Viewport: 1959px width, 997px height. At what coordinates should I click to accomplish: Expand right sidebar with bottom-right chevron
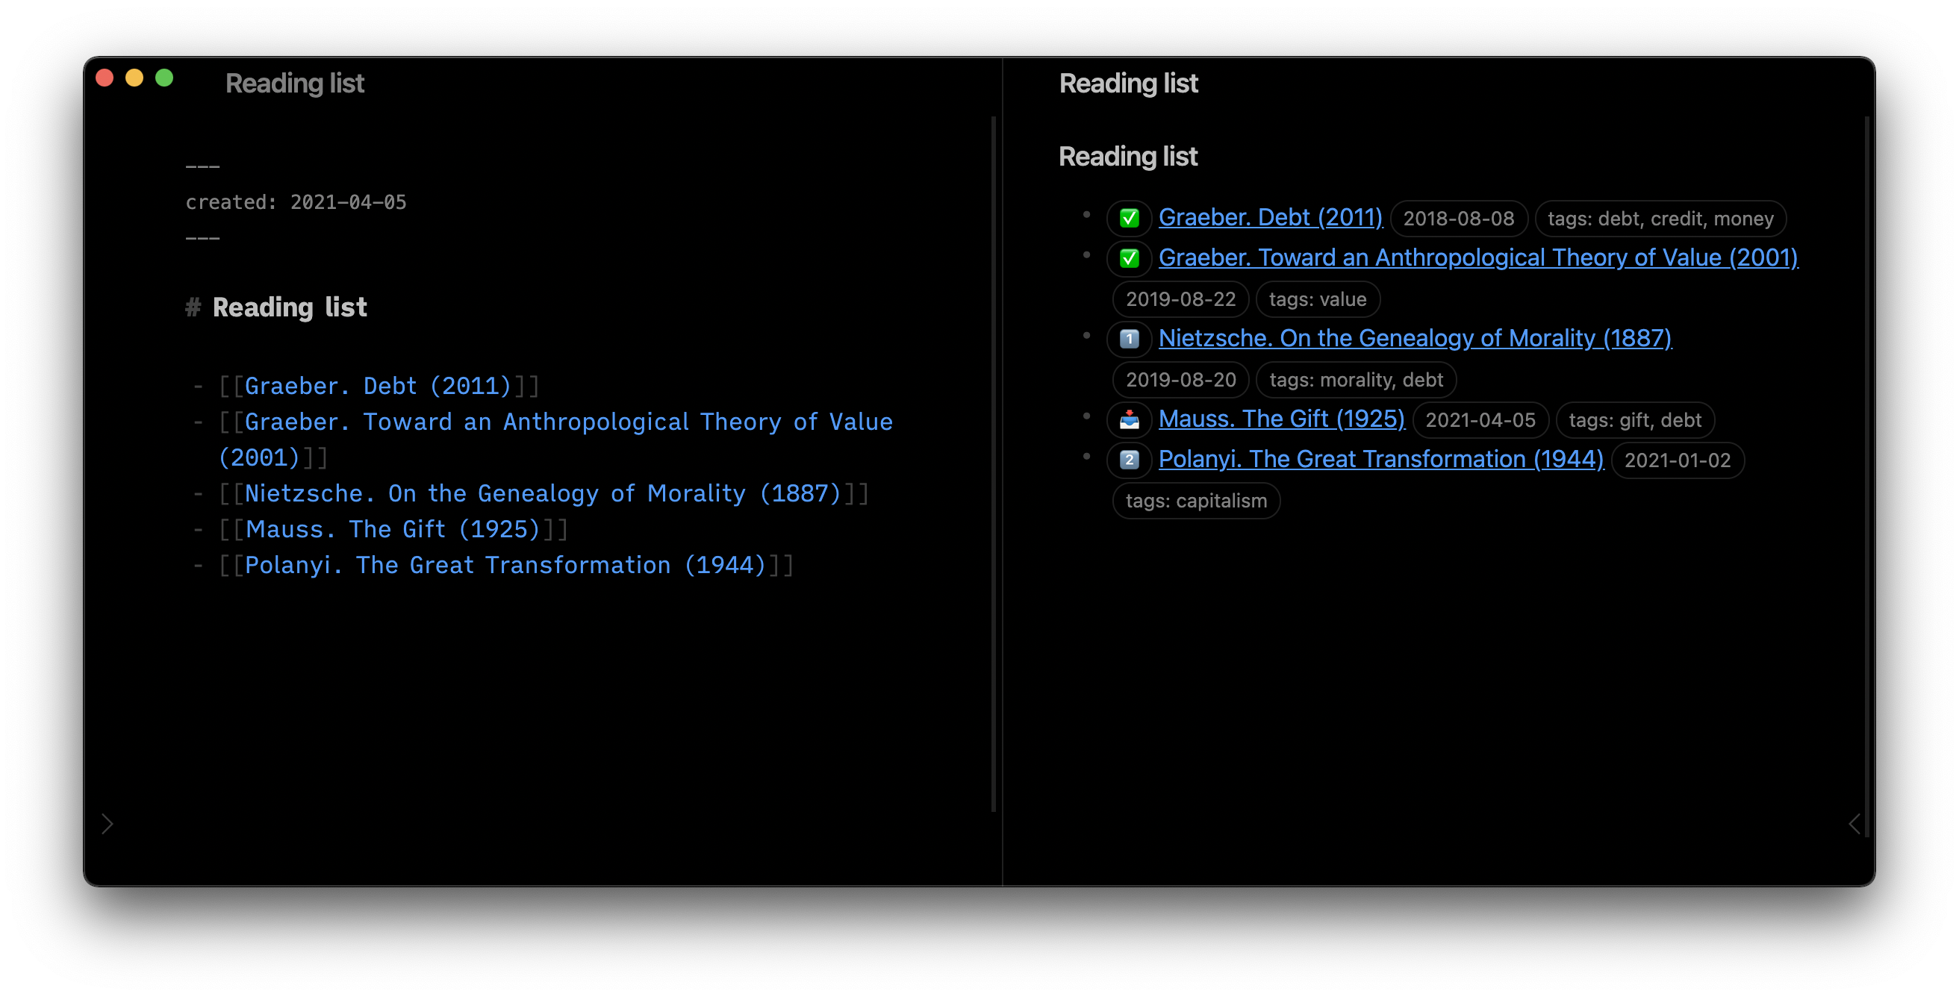[1854, 824]
